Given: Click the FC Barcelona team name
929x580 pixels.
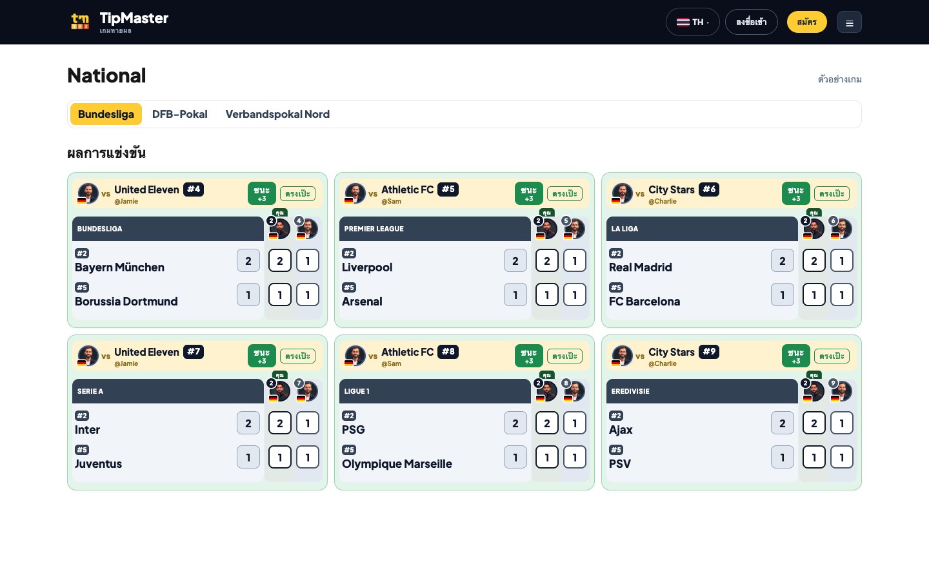Looking at the screenshot, I should [x=644, y=301].
